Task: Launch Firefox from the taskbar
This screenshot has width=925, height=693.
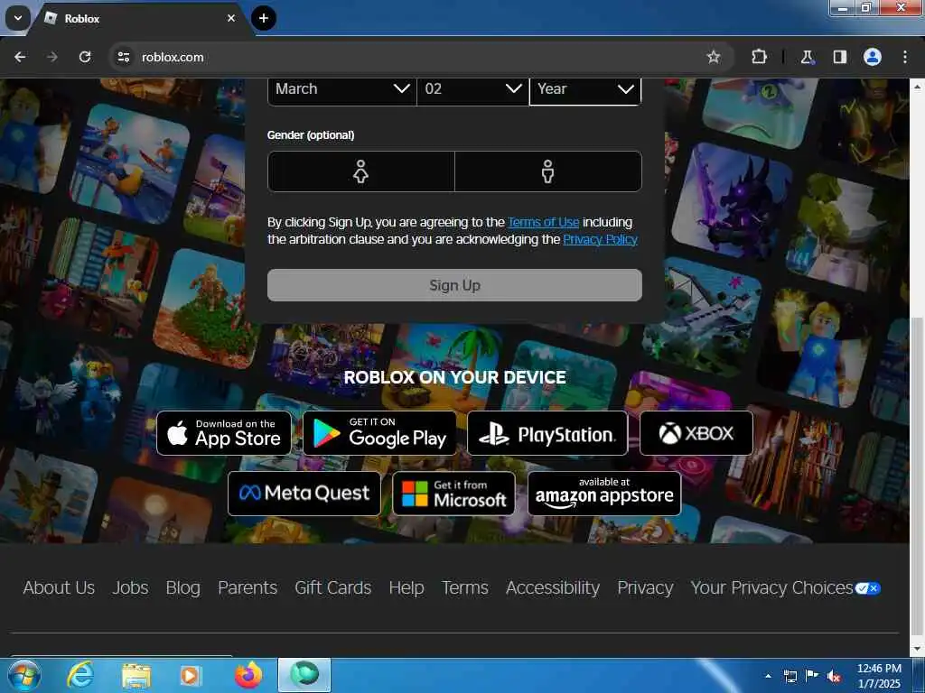Action: click(248, 675)
